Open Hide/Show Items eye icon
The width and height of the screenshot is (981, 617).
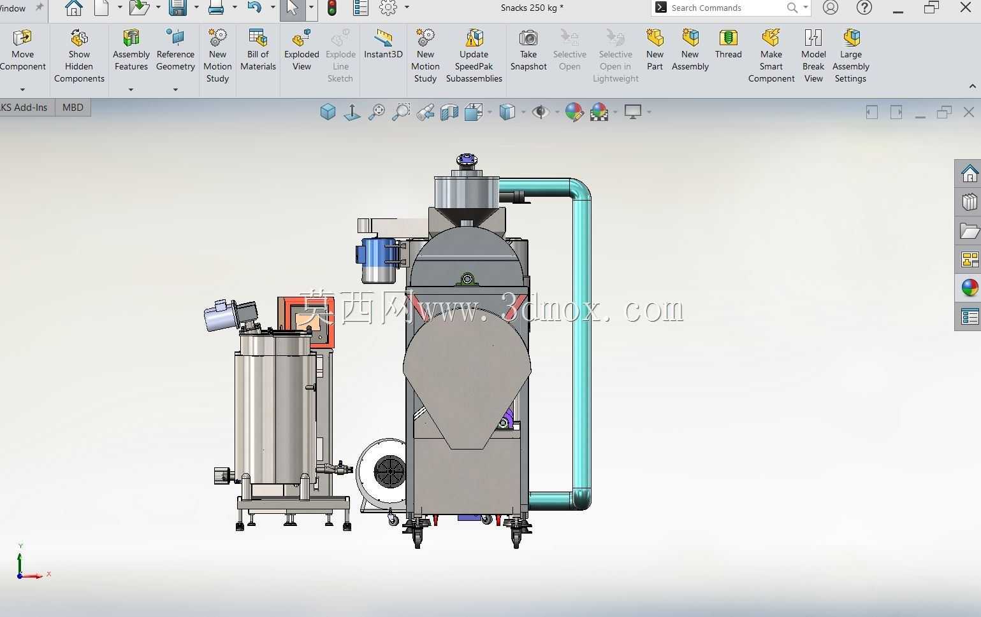tap(541, 112)
